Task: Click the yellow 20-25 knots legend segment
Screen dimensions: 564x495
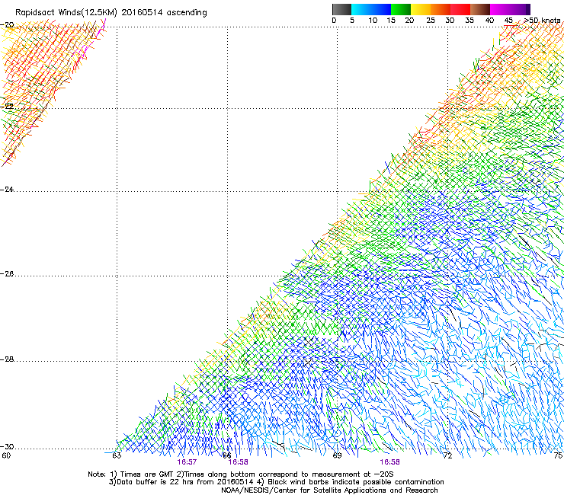Action: (421, 9)
